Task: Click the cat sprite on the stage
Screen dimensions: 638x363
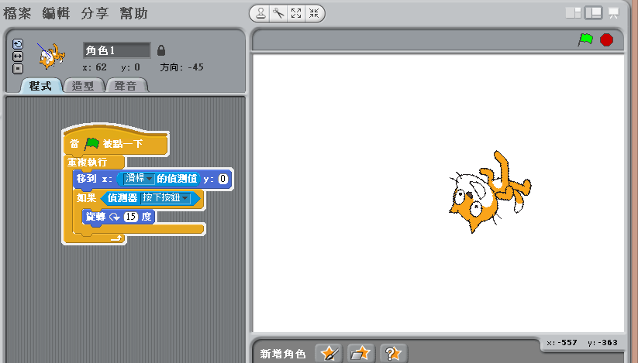Action: [x=489, y=192]
